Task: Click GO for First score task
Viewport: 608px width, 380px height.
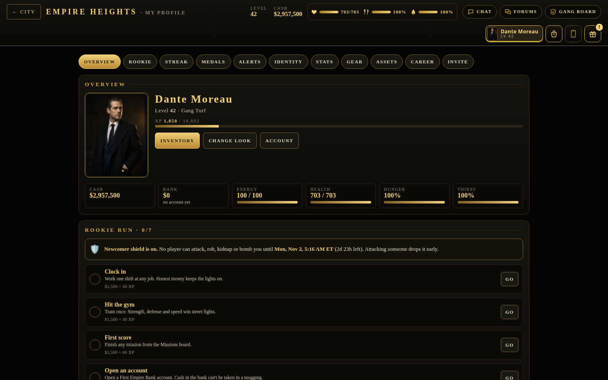Action: [510, 345]
